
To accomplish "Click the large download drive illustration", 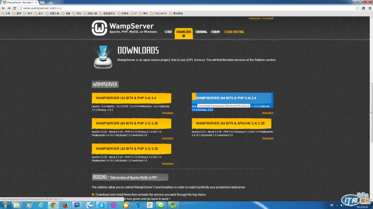I will pos(103,57).
